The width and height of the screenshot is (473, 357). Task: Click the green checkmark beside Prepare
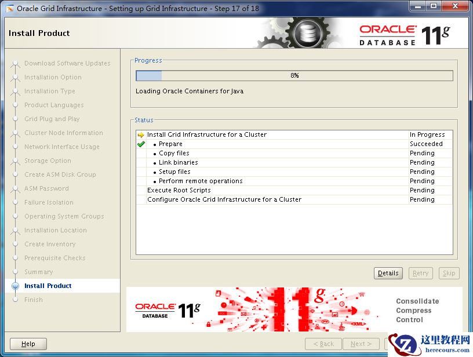141,144
